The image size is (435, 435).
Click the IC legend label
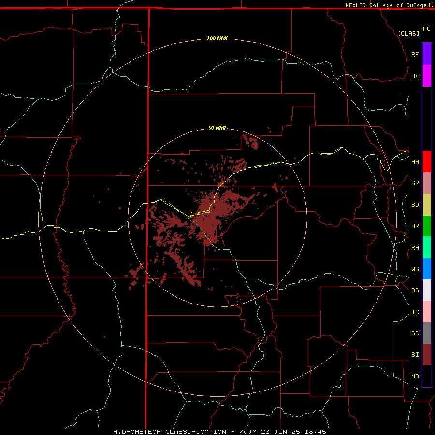click(415, 312)
